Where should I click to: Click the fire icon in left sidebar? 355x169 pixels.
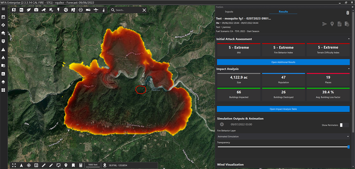tap(3, 58)
